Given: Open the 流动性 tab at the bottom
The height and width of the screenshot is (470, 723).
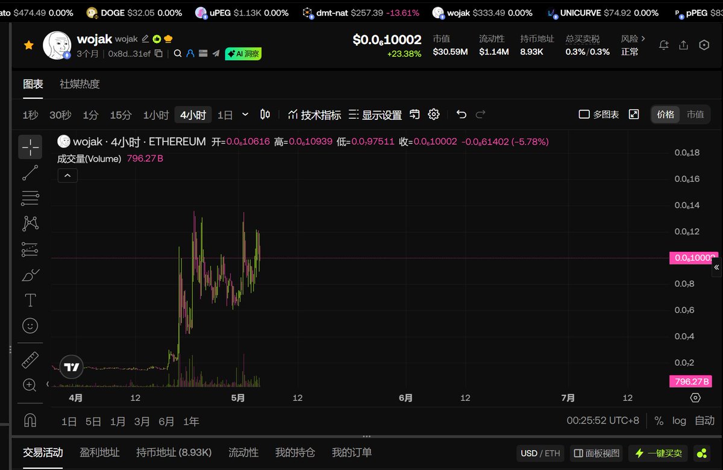Looking at the screenshot, I should coord(243,453).
